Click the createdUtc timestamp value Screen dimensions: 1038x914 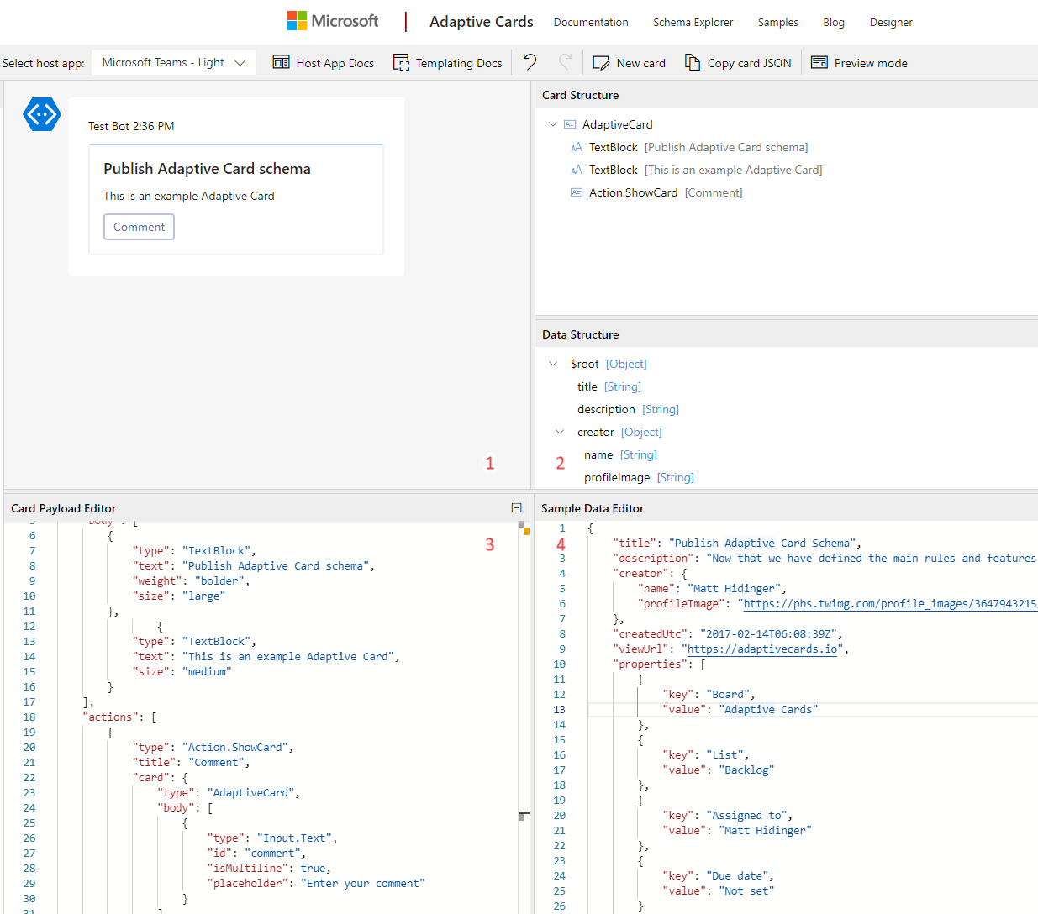click(x=768, y=634)
